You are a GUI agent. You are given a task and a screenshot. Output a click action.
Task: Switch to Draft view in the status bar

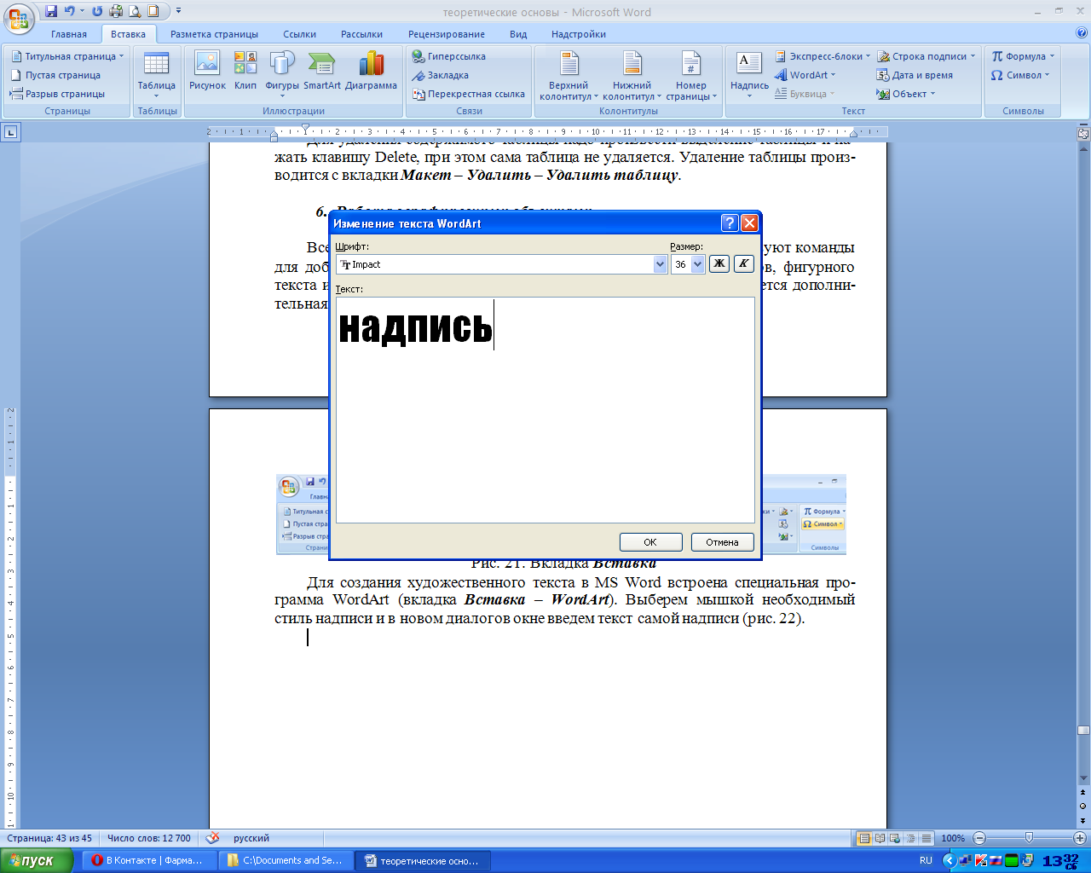(x=926, y=838)
